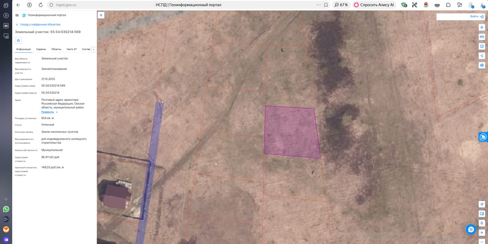Select the purple highlighted land parcel
Viewport: 488px width, 244px height.
(292, 132)
